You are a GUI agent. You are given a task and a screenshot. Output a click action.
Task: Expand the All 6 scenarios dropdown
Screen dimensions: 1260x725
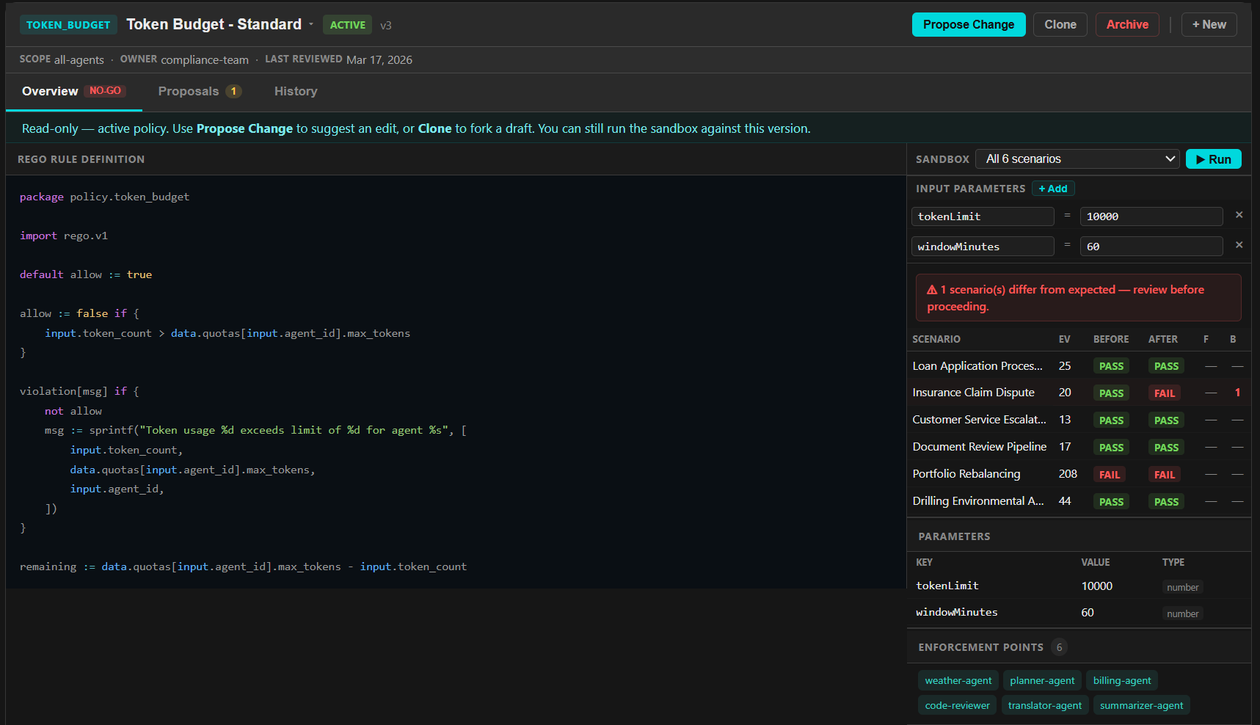click(x=1077, y=159)
